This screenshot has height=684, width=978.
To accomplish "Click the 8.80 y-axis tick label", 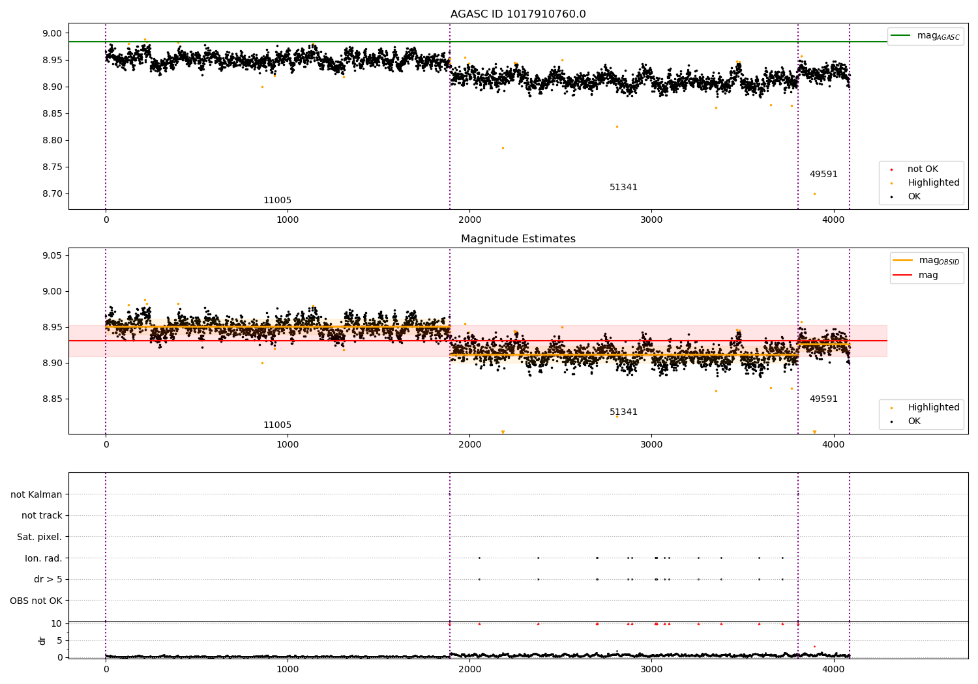I will [52, 140].
